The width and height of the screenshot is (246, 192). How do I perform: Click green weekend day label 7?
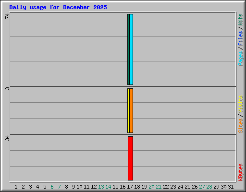(x=59, y=187)
